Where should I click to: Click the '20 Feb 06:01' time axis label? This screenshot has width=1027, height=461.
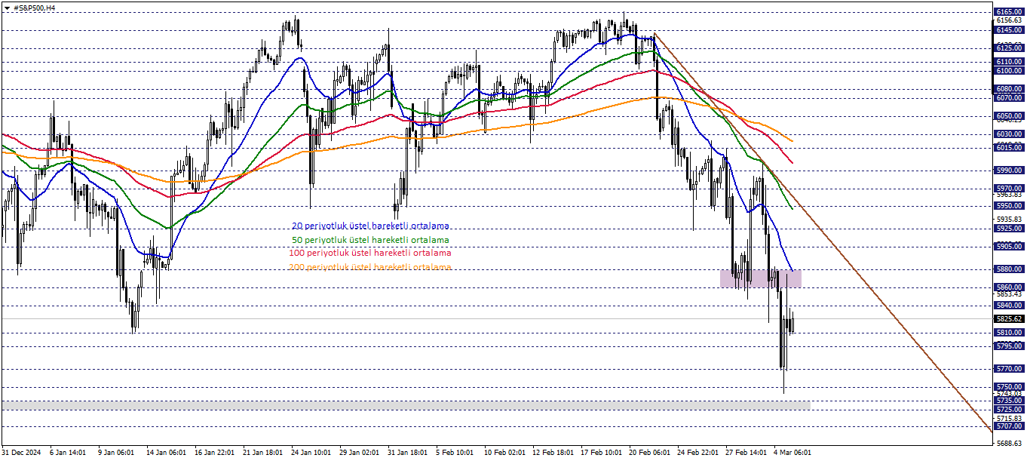point(648,453)
